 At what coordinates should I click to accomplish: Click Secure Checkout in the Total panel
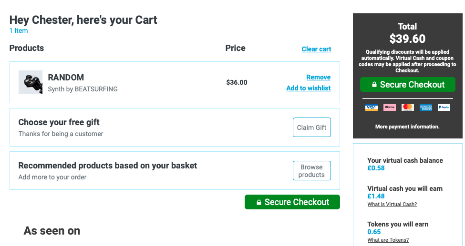[407, 84]
